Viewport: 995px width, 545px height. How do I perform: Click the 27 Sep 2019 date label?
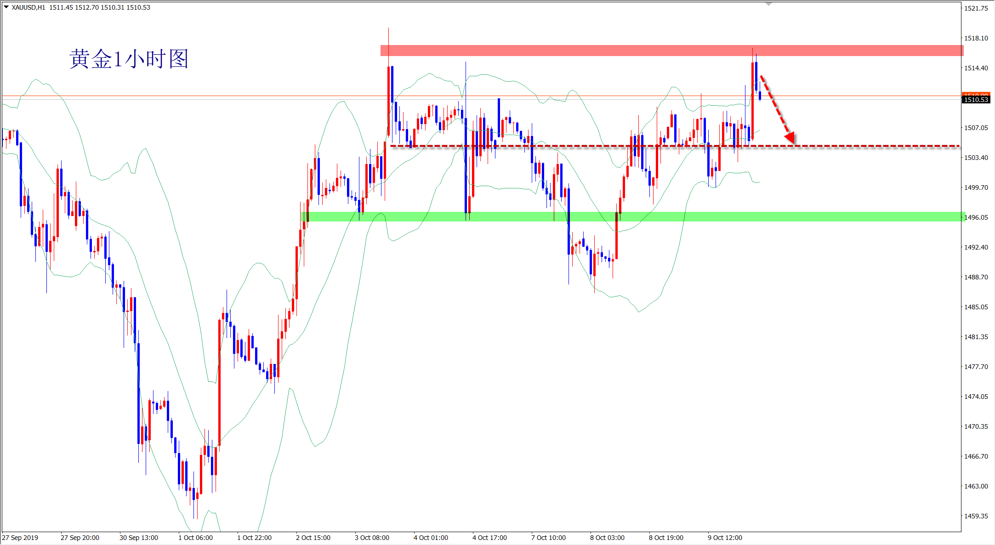20,538
